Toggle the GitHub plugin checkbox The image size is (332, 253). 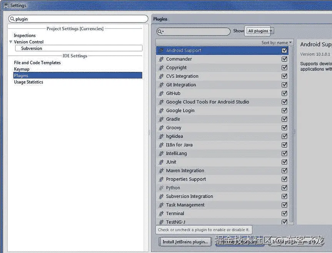tap(284, 93)
